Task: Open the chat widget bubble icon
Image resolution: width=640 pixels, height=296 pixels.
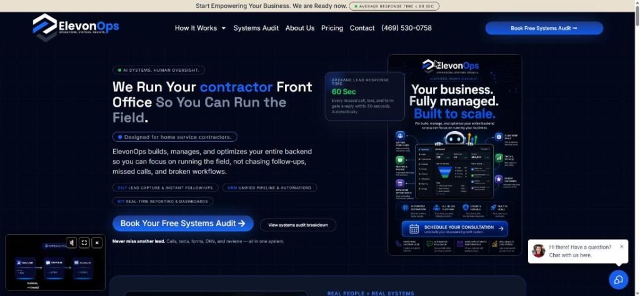Action: click(x=618, y=279)
